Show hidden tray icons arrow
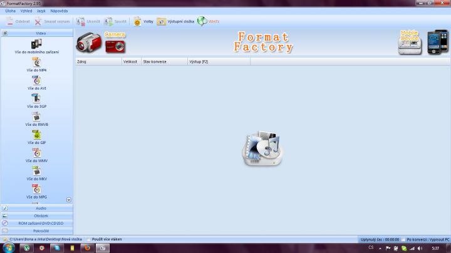Image resolution: width=451 pixels, height=253 pixels. click(x=380, y=249)
